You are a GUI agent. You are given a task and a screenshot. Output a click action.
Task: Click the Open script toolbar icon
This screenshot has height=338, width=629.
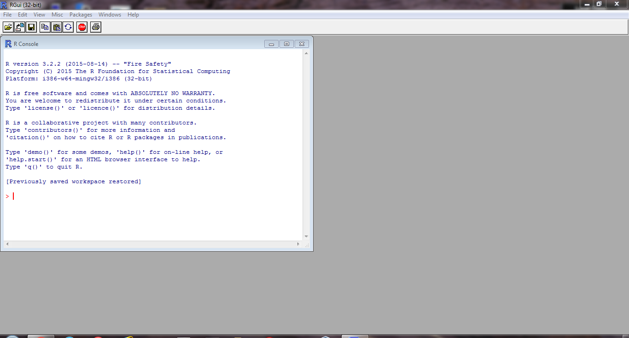click(x=8, y=27)
